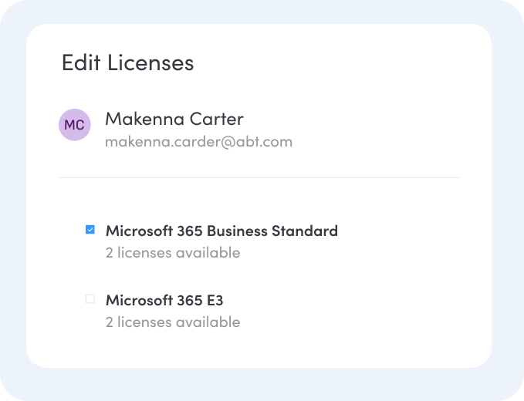
Task: Click the MC avatar circle
Action: coord(75,125)
